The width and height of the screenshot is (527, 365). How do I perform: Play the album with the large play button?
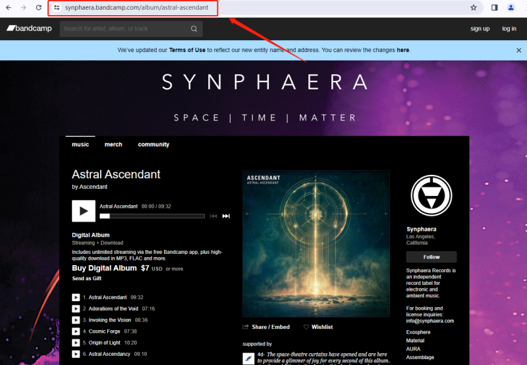click(x=84, y=211)
